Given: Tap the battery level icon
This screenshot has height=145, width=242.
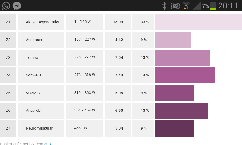Looking at the screenshot, I should point(213,6).
